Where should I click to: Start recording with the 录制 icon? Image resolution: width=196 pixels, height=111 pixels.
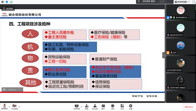(113, 107)
